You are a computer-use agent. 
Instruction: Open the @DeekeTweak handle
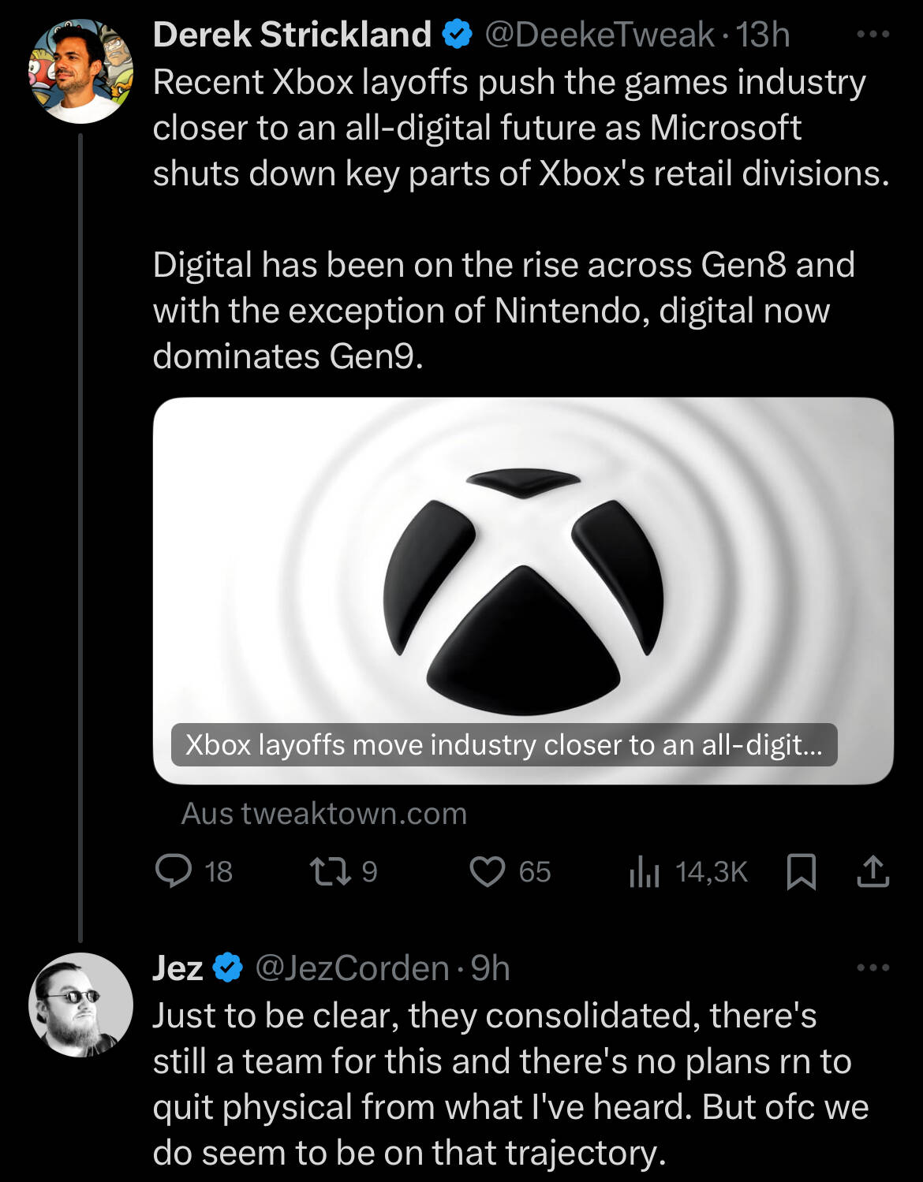pyautogui.click(x=599, y=35)
